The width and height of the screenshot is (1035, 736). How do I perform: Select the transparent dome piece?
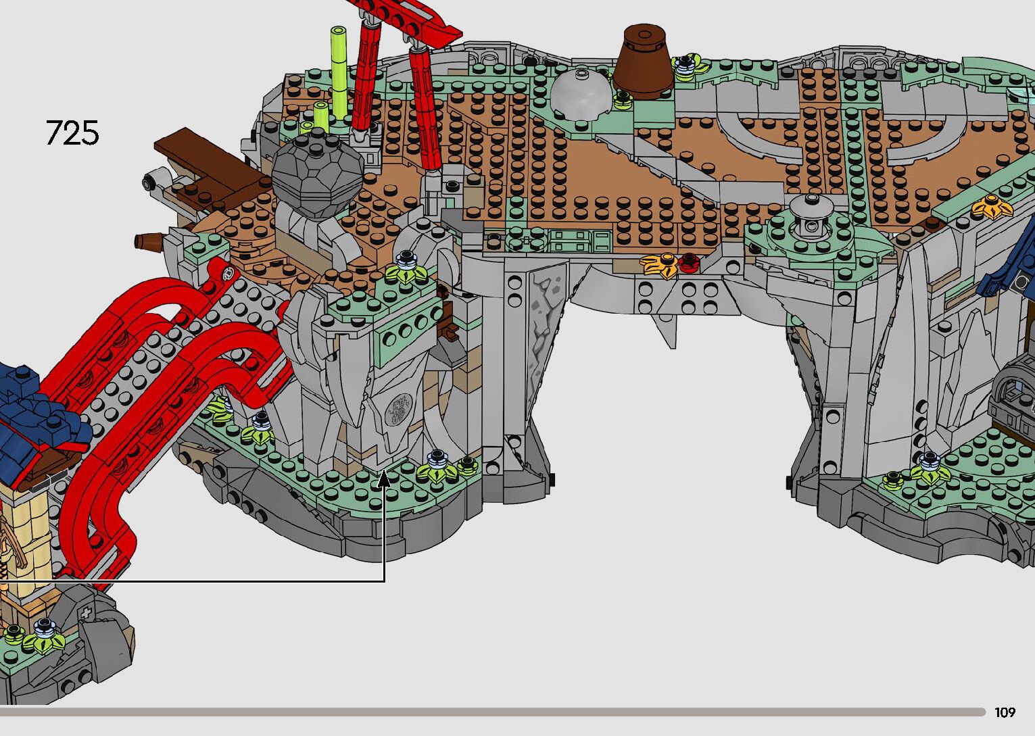pos(579,95)
